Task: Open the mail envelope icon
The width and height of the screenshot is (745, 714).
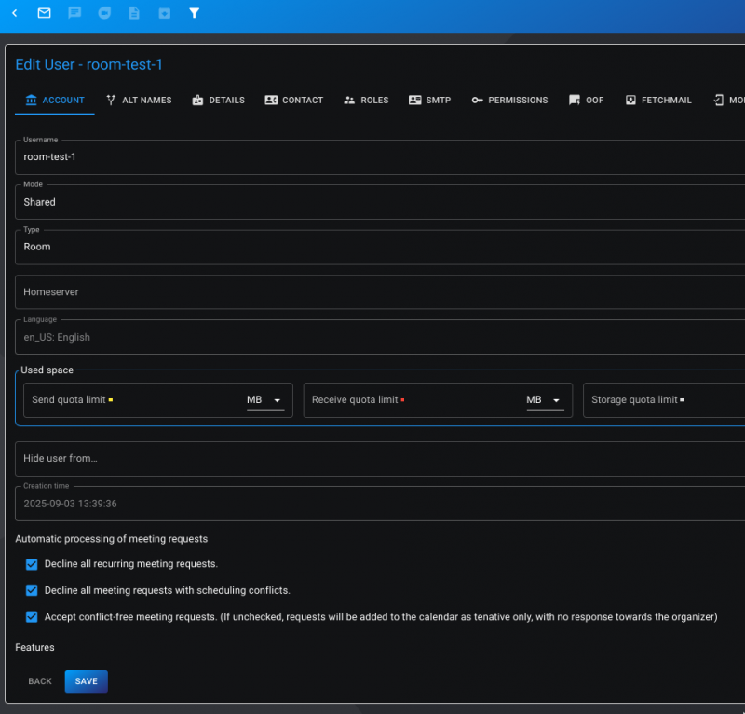Action: click(x=44, y=13)
